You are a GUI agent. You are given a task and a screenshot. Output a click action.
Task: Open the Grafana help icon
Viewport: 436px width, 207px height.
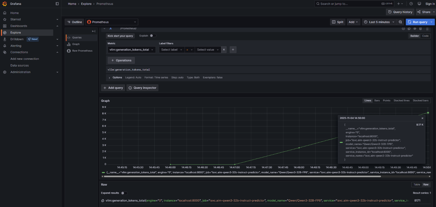[411, 4]
